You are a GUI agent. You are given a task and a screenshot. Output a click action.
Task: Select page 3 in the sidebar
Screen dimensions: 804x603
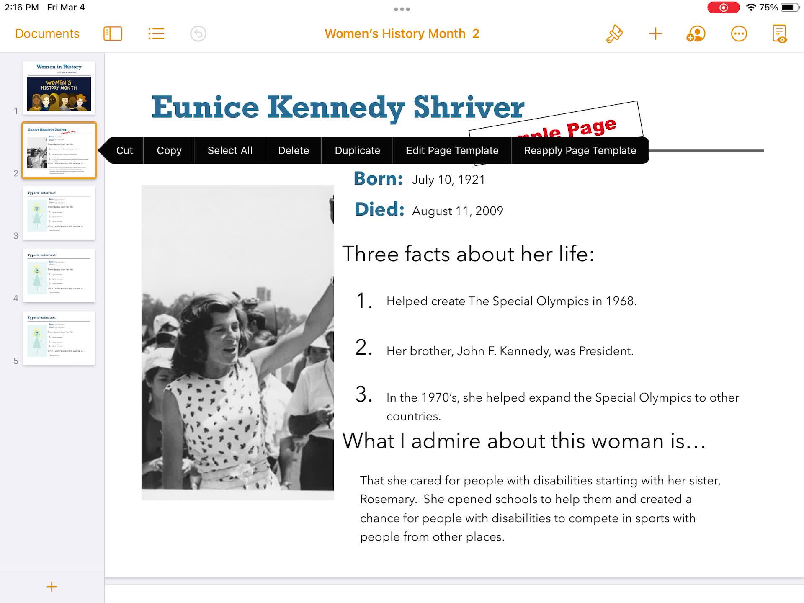[59, 214]
